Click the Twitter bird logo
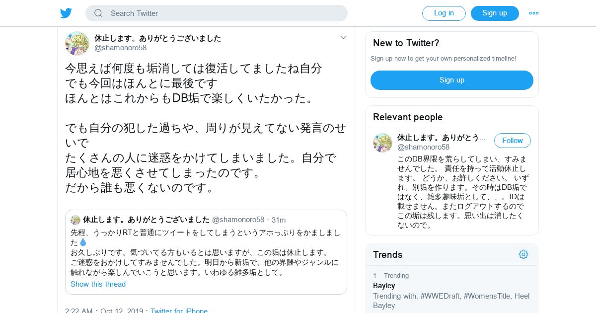Viewport: 596px width, 313px height. [x=66, y=13]
